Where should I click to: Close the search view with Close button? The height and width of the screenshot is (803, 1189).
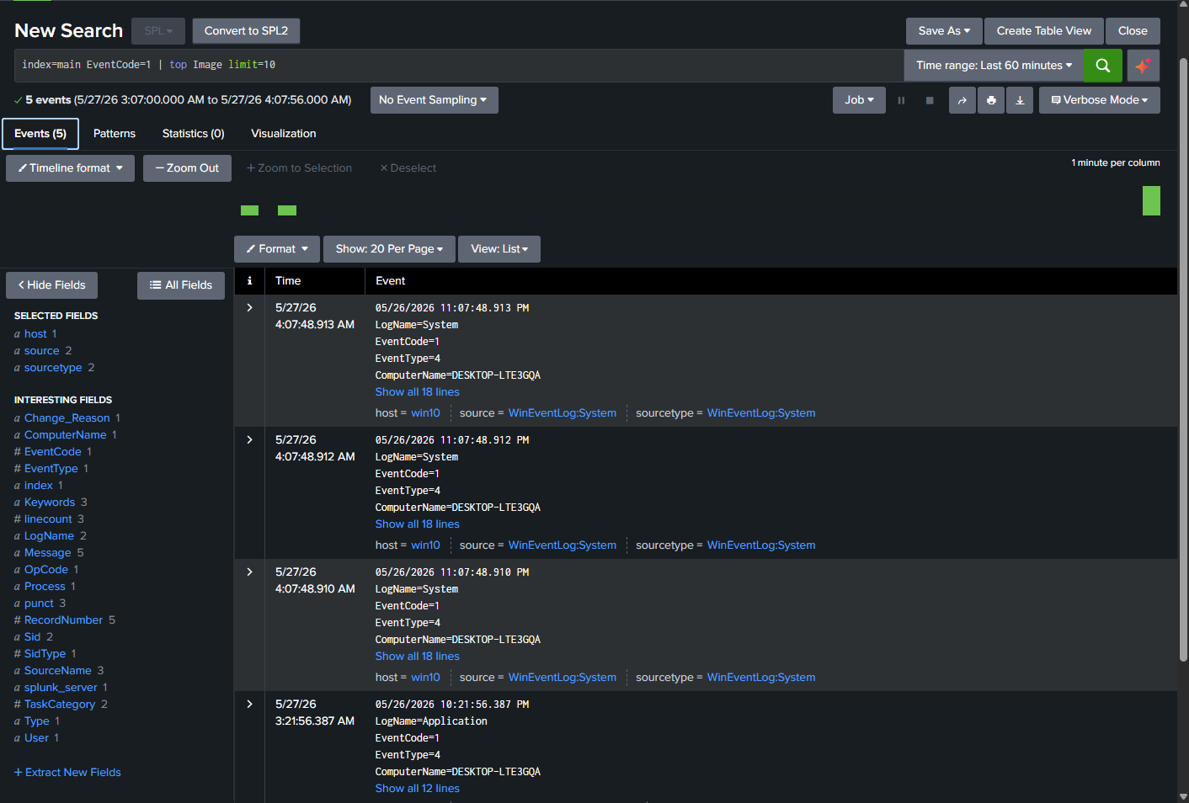[x=1133, y=31]
